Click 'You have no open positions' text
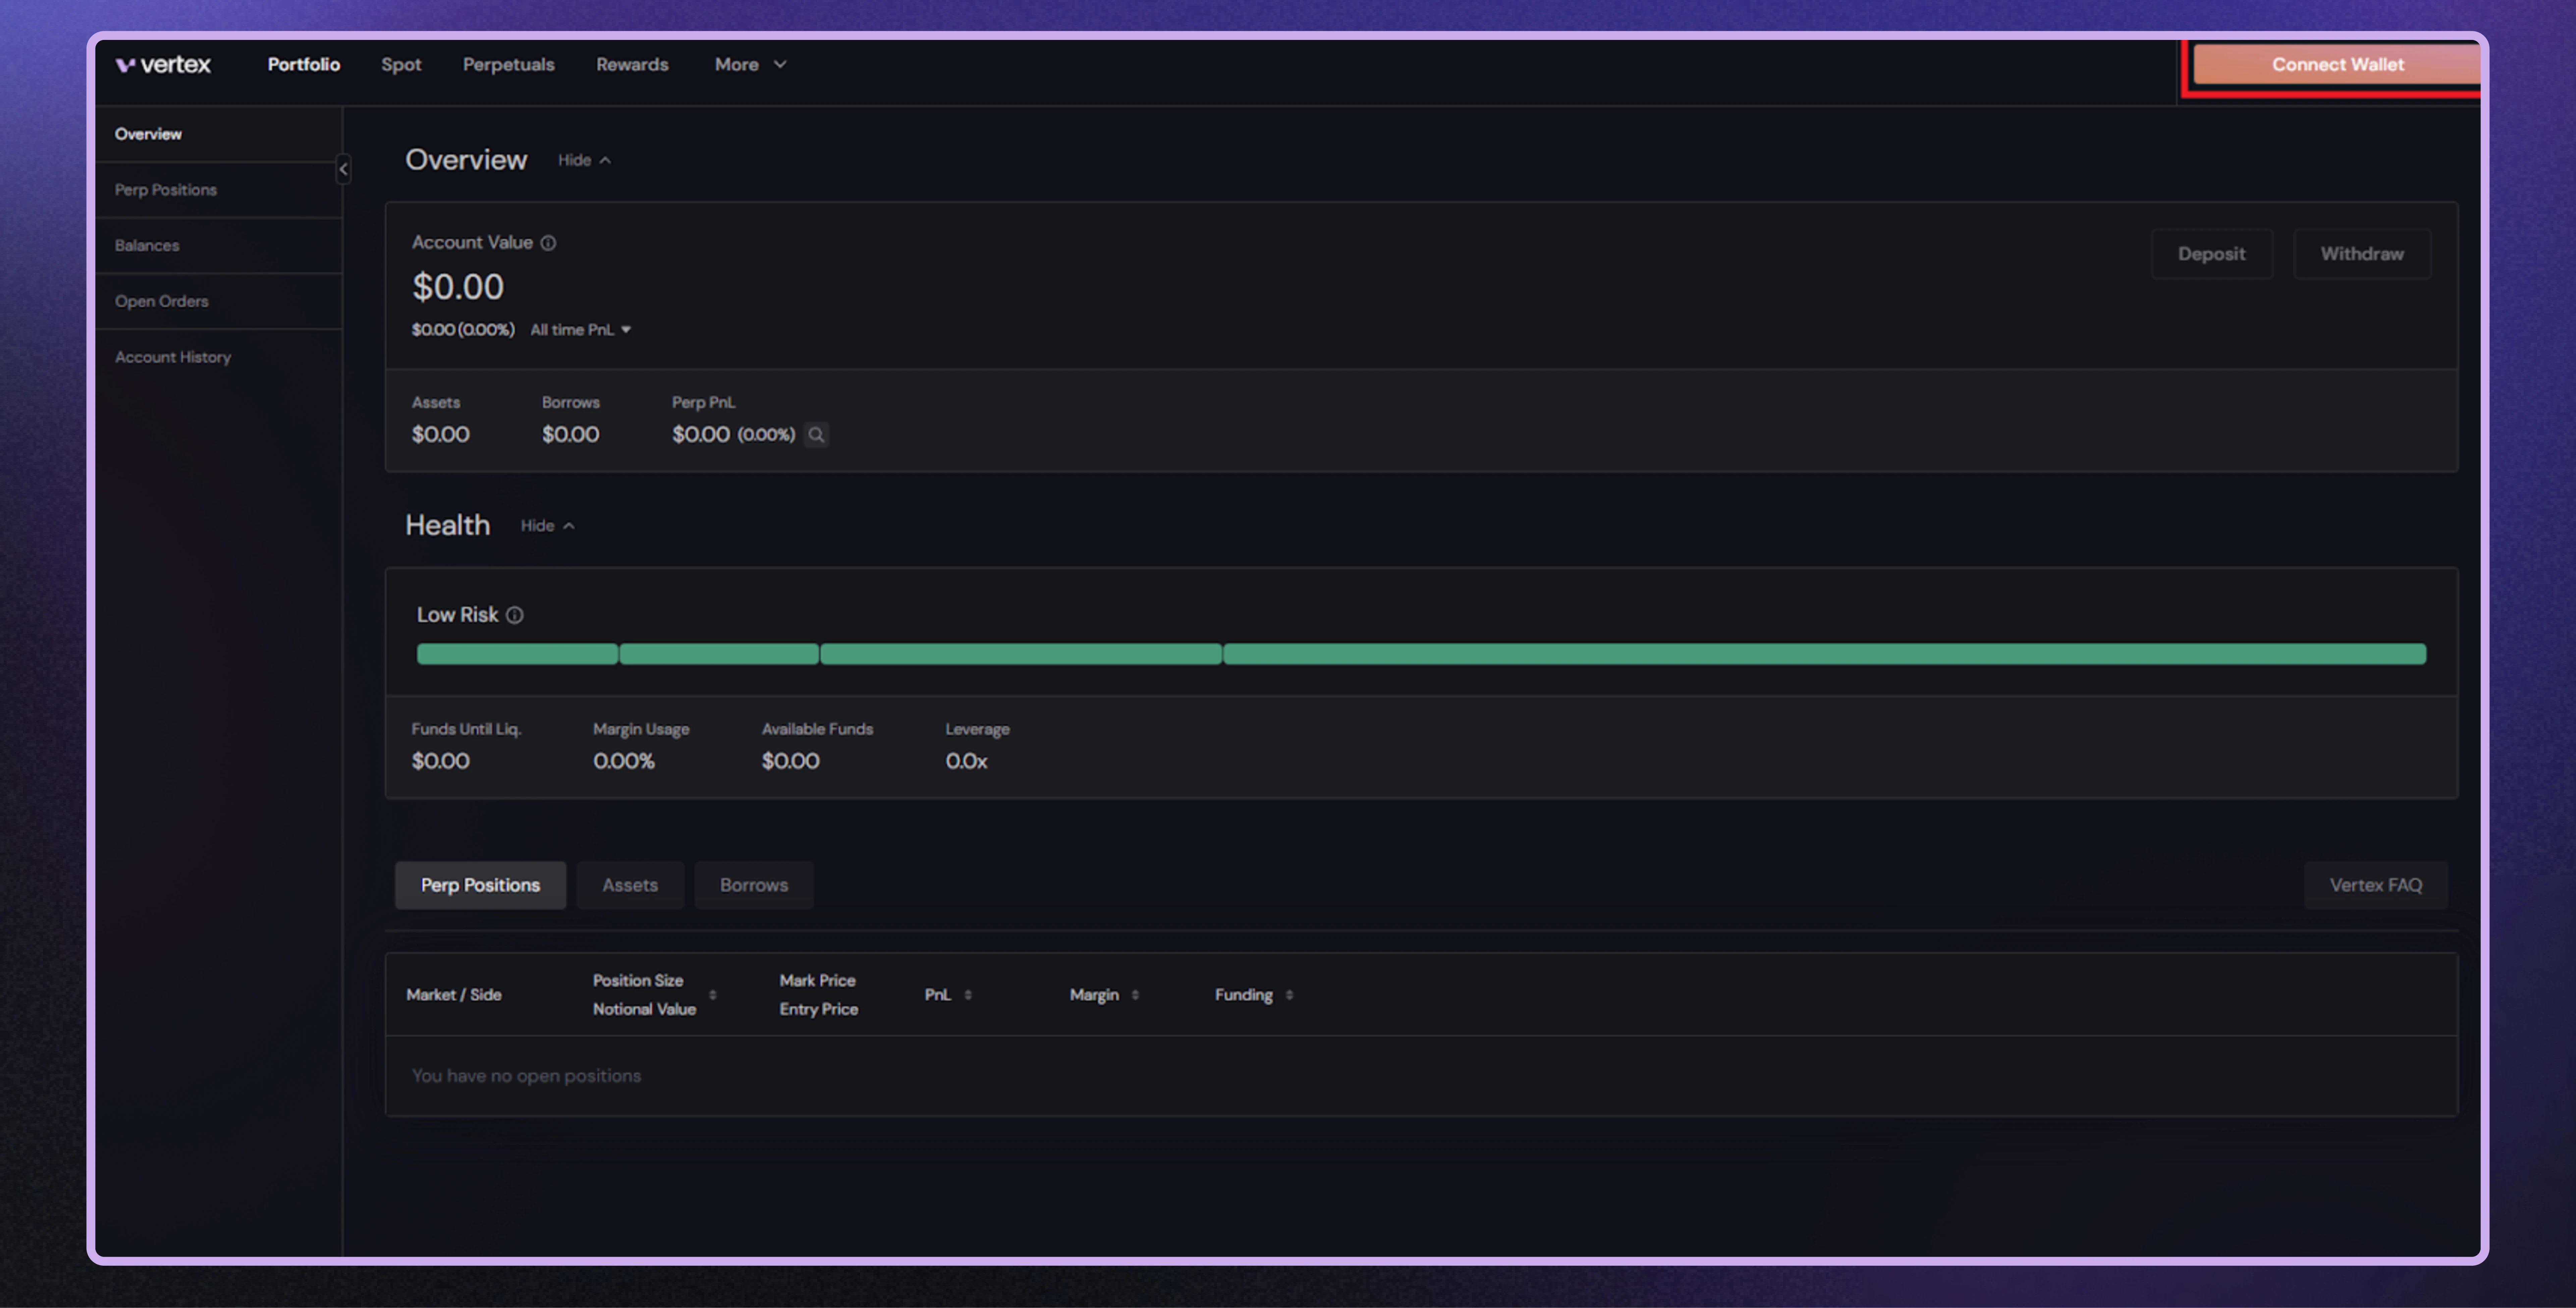The width and height of the screenshot is (2576, 1308). coord(527,1076)
